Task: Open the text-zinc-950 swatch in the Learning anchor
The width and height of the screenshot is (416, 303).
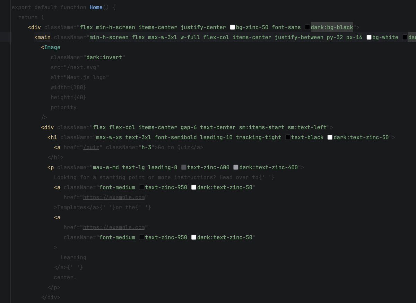Action: tap(141, 237)
